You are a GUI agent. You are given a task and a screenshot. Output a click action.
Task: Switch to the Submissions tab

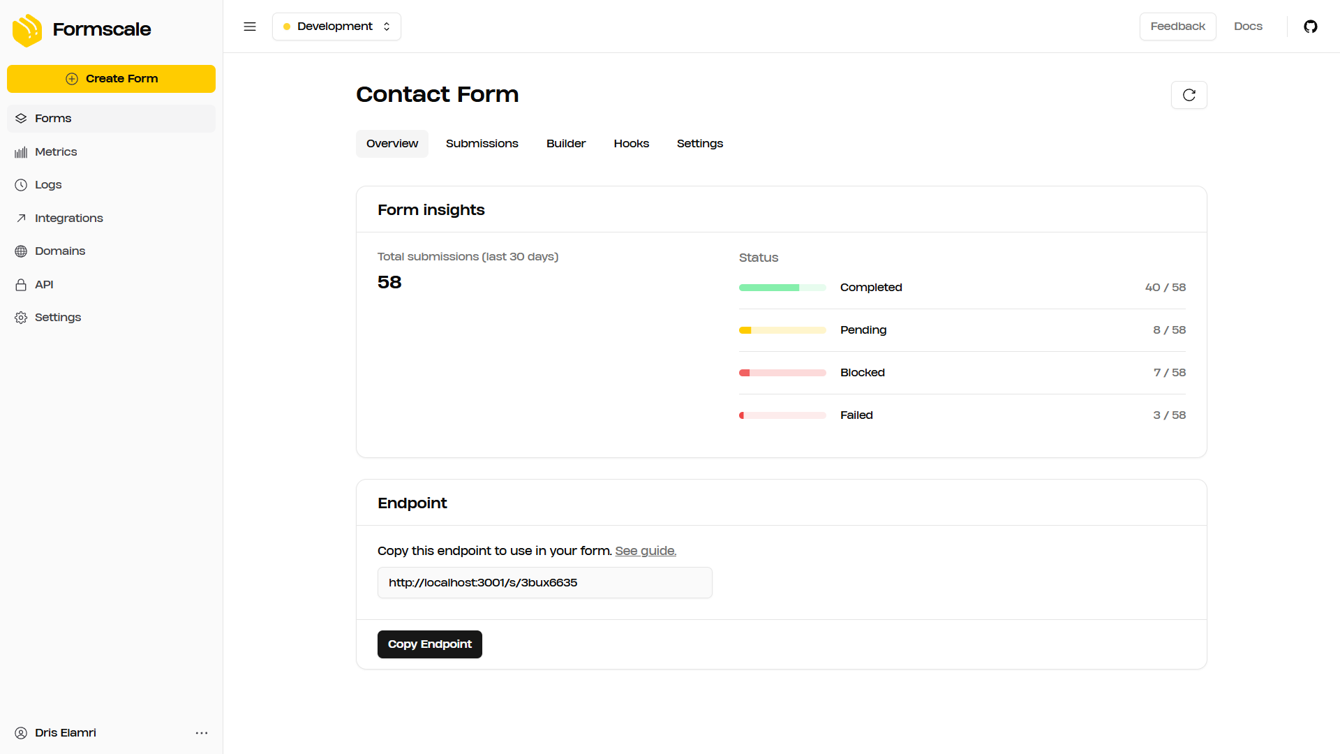[482, 144]
